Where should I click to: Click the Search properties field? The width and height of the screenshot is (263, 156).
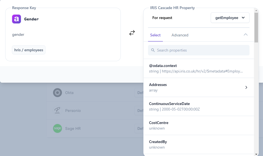(199, 50)
